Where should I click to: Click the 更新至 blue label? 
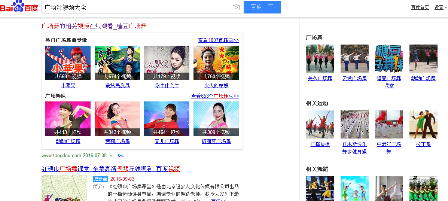101,179
